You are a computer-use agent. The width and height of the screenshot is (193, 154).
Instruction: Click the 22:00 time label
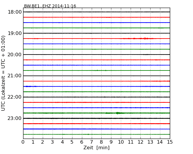click(x=15, y=97)
